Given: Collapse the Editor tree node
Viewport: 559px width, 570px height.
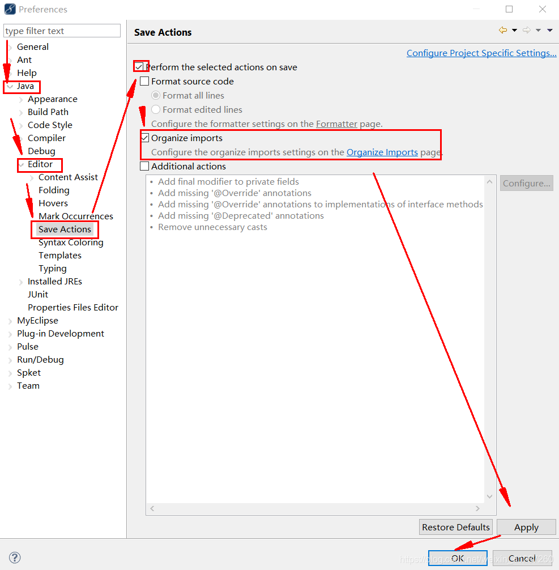Looking at the screenshot, I should (x=21, y=165).
